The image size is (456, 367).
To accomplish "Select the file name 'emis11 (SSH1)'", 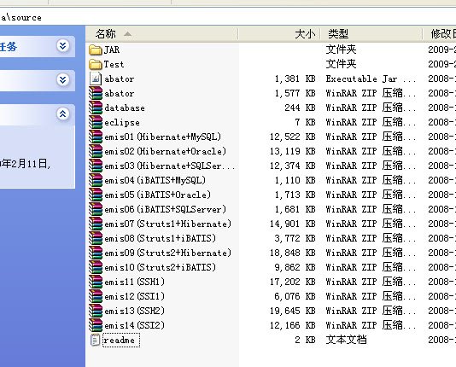I will 135,283.
